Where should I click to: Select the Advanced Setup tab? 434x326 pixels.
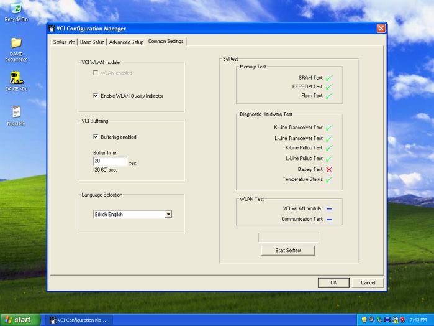coord(126,42)
